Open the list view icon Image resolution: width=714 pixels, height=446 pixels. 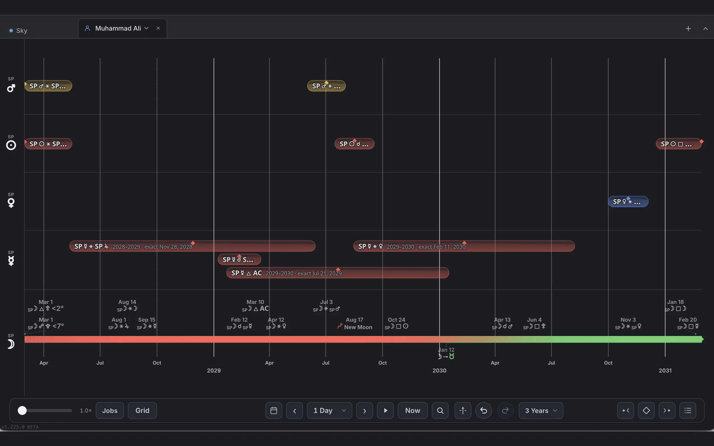click(688, 410)
